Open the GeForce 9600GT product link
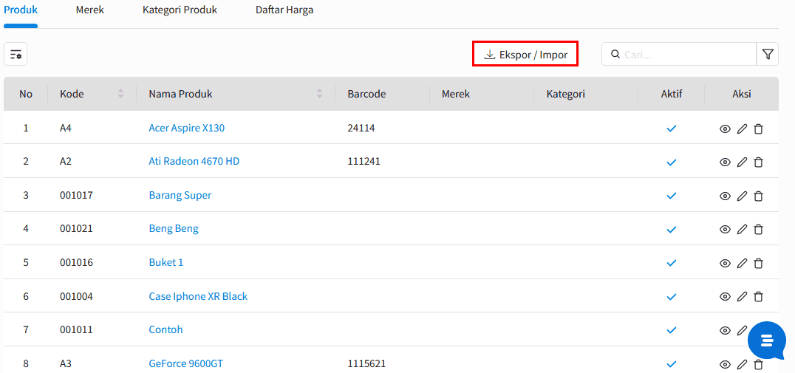Image resolution: width=795 pixels, height=373 pixels. [186, 363]
